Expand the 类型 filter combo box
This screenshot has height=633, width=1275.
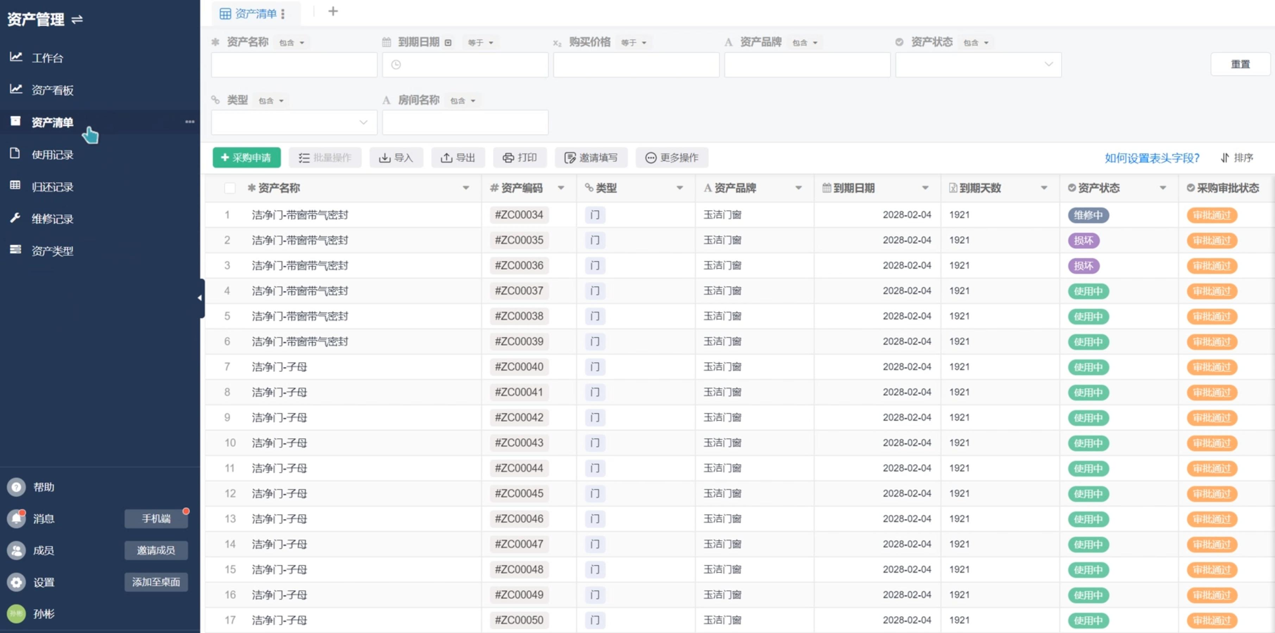click(294, 122)
